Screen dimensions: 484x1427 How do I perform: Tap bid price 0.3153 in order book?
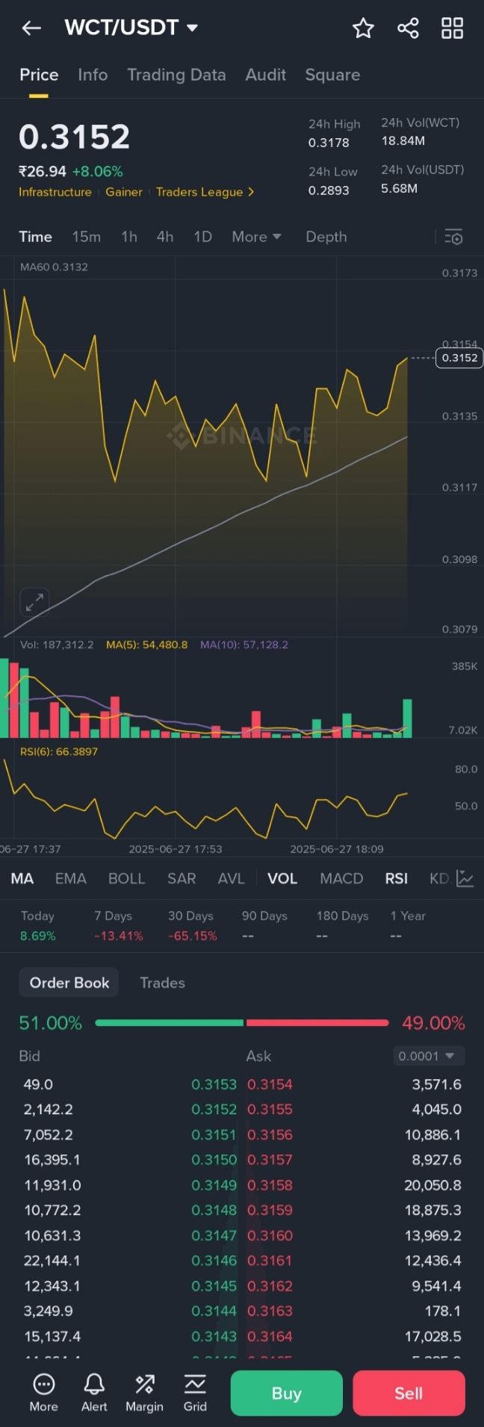pos(214,1084)
